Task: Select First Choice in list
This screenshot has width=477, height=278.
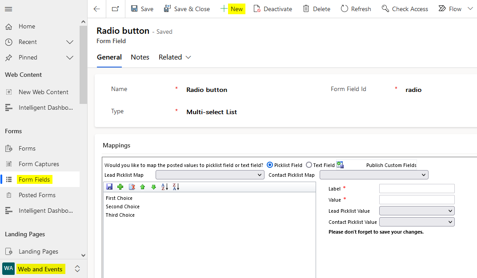Action: [x=119, y=198]
